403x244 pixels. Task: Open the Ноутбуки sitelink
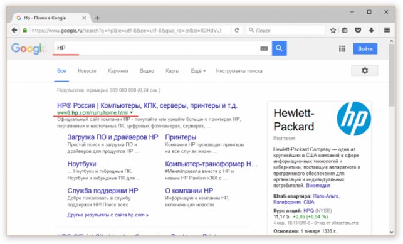81,164
